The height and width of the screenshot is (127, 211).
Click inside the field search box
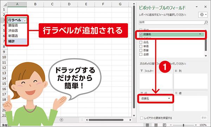[172, 22]
